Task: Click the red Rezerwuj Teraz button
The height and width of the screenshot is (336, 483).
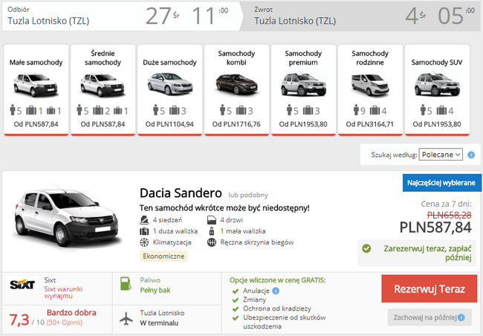Action: 429,288
